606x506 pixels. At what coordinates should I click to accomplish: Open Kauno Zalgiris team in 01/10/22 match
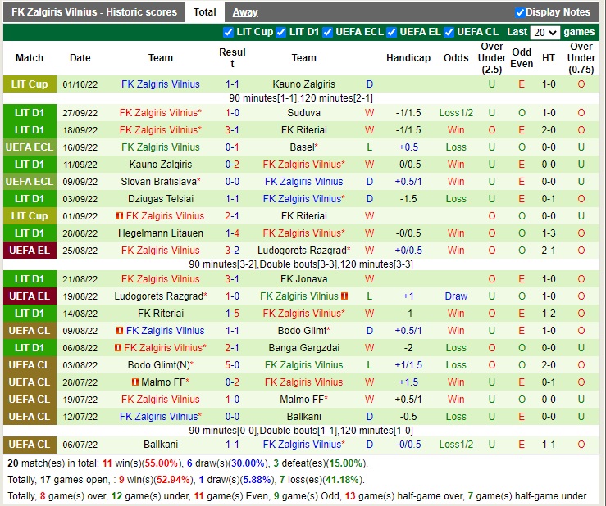click(303, 84)
